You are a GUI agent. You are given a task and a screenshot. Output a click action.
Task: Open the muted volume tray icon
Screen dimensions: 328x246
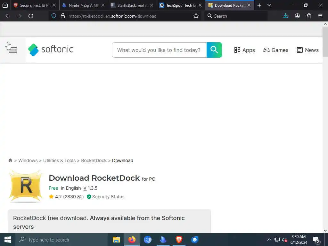[284, 240]
